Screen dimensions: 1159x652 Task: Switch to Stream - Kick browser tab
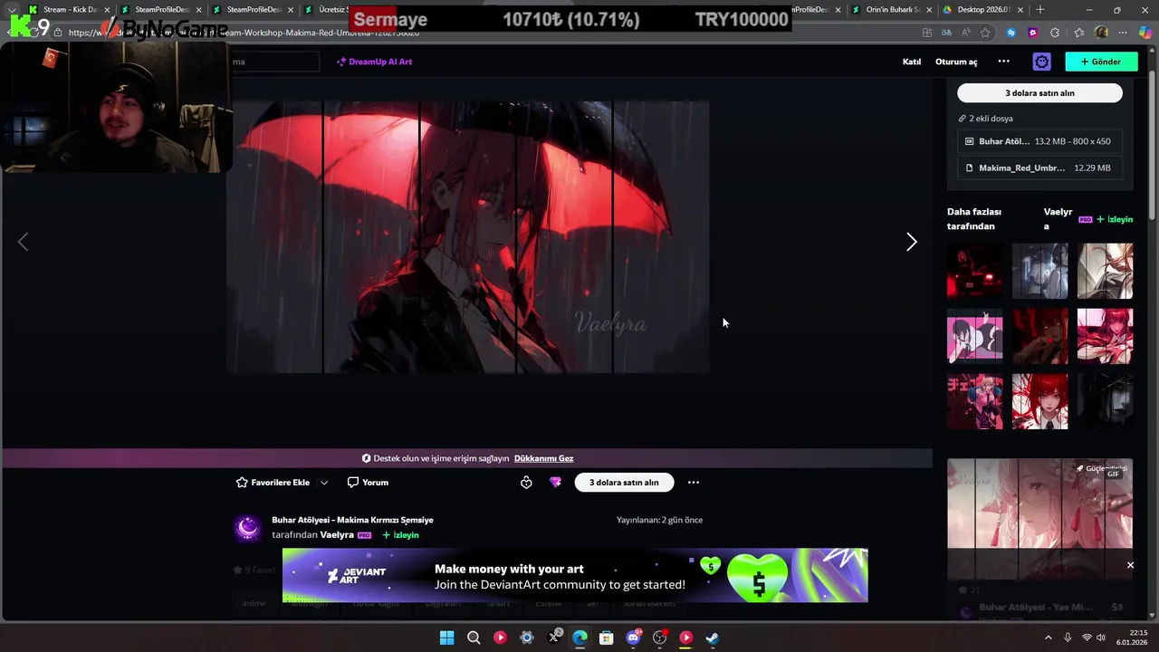pos(69,9)
